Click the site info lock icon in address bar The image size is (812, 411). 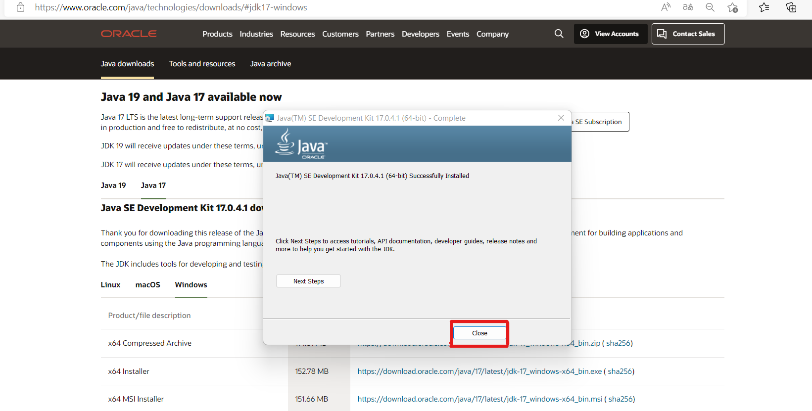pyautogui.click(x=20, y=7)
